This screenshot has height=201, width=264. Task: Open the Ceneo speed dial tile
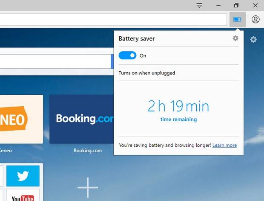pyautogui.click(x=21, y=119)
